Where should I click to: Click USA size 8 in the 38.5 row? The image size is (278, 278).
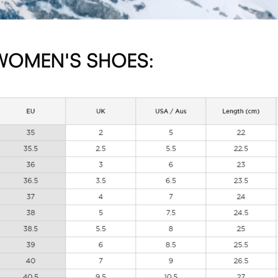[171, 229]
